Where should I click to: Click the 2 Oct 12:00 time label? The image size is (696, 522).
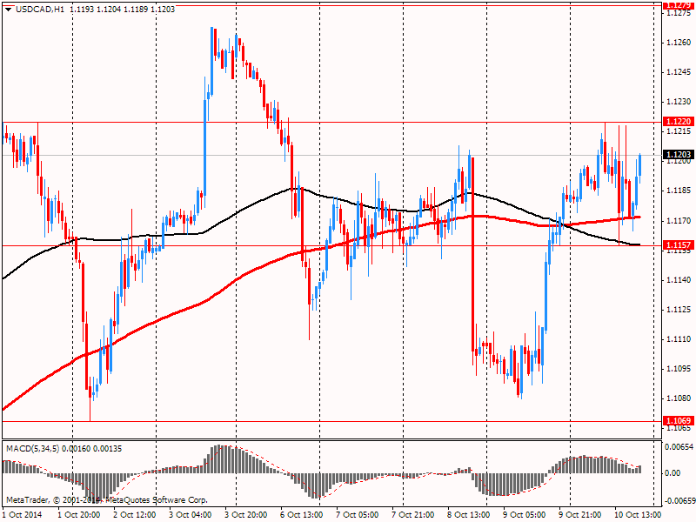point(135,515)
